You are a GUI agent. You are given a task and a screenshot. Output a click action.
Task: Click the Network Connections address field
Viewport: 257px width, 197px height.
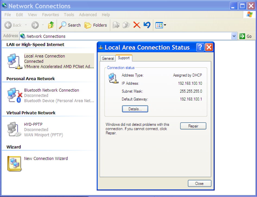[x=125, y=36]
